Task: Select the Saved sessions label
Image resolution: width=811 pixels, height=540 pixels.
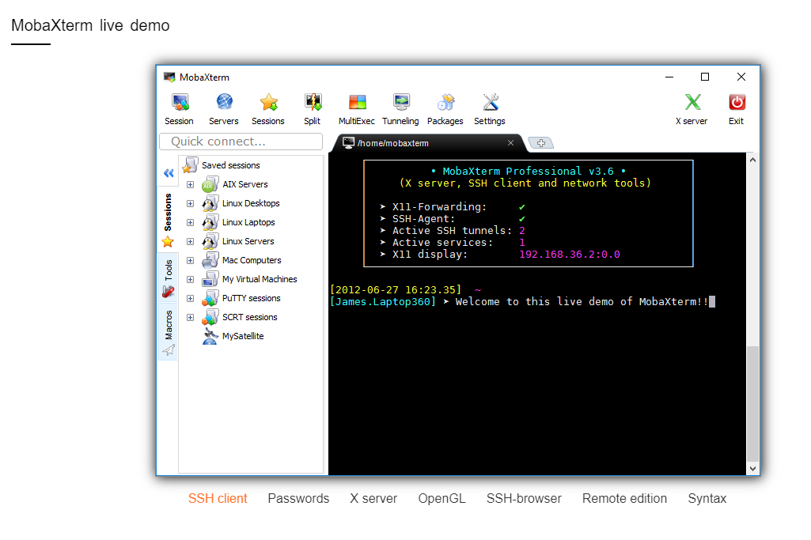Action: [x=231, y=165]
